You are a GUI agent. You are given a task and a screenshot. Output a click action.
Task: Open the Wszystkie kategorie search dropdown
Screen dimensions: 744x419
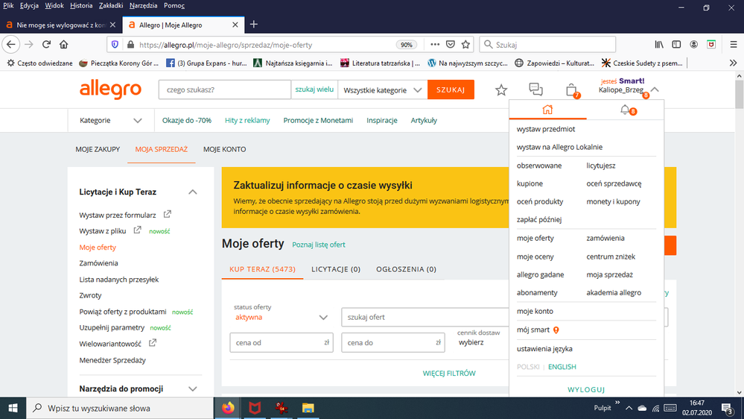[383, 90]
